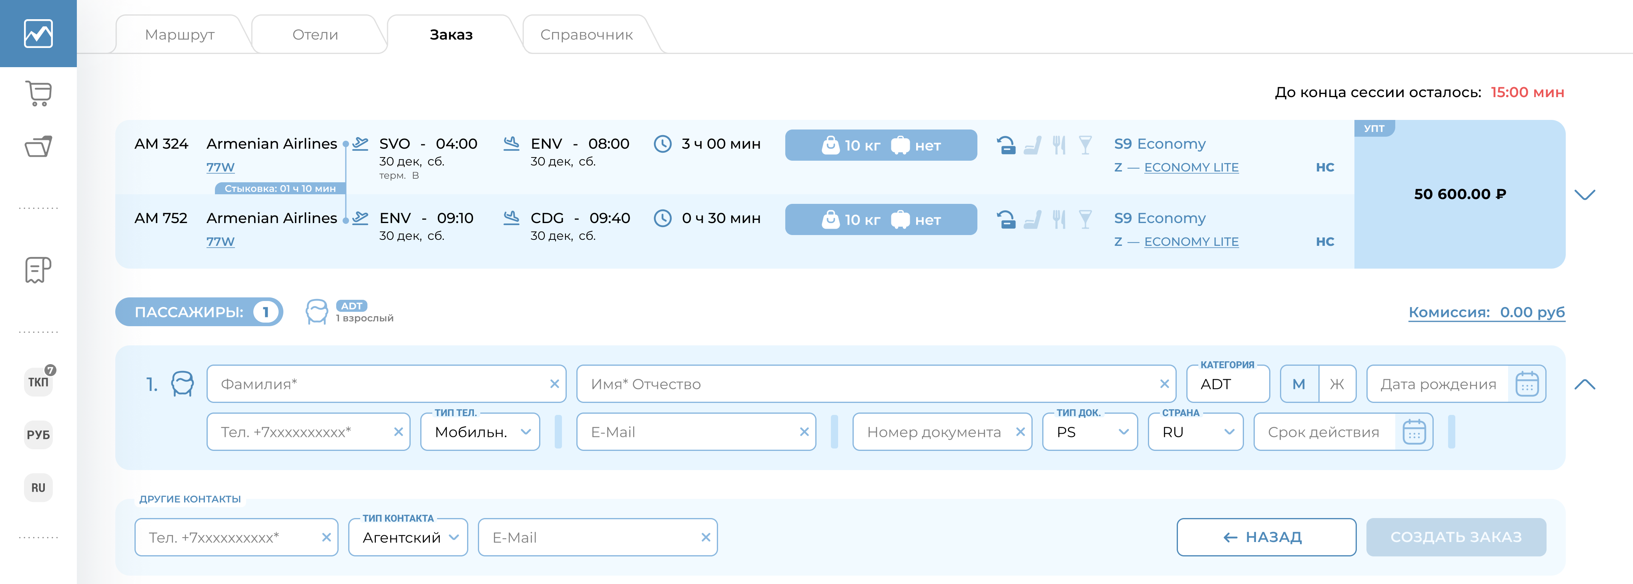The width and height of the screenshot is (1633, 584).
Task: Open the Тип тел. Мобильн. dropdown
Action: pyautogui.click(x=480, y=432)
